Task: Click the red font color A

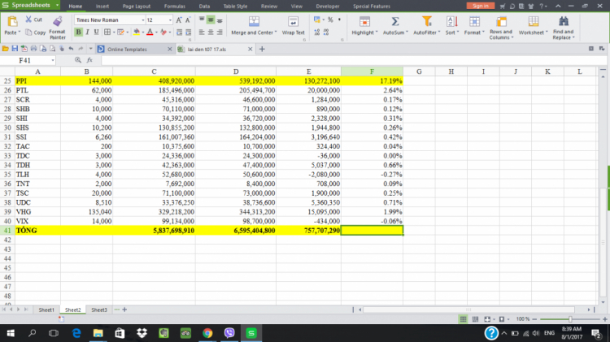Action: (x=150, y=32)
